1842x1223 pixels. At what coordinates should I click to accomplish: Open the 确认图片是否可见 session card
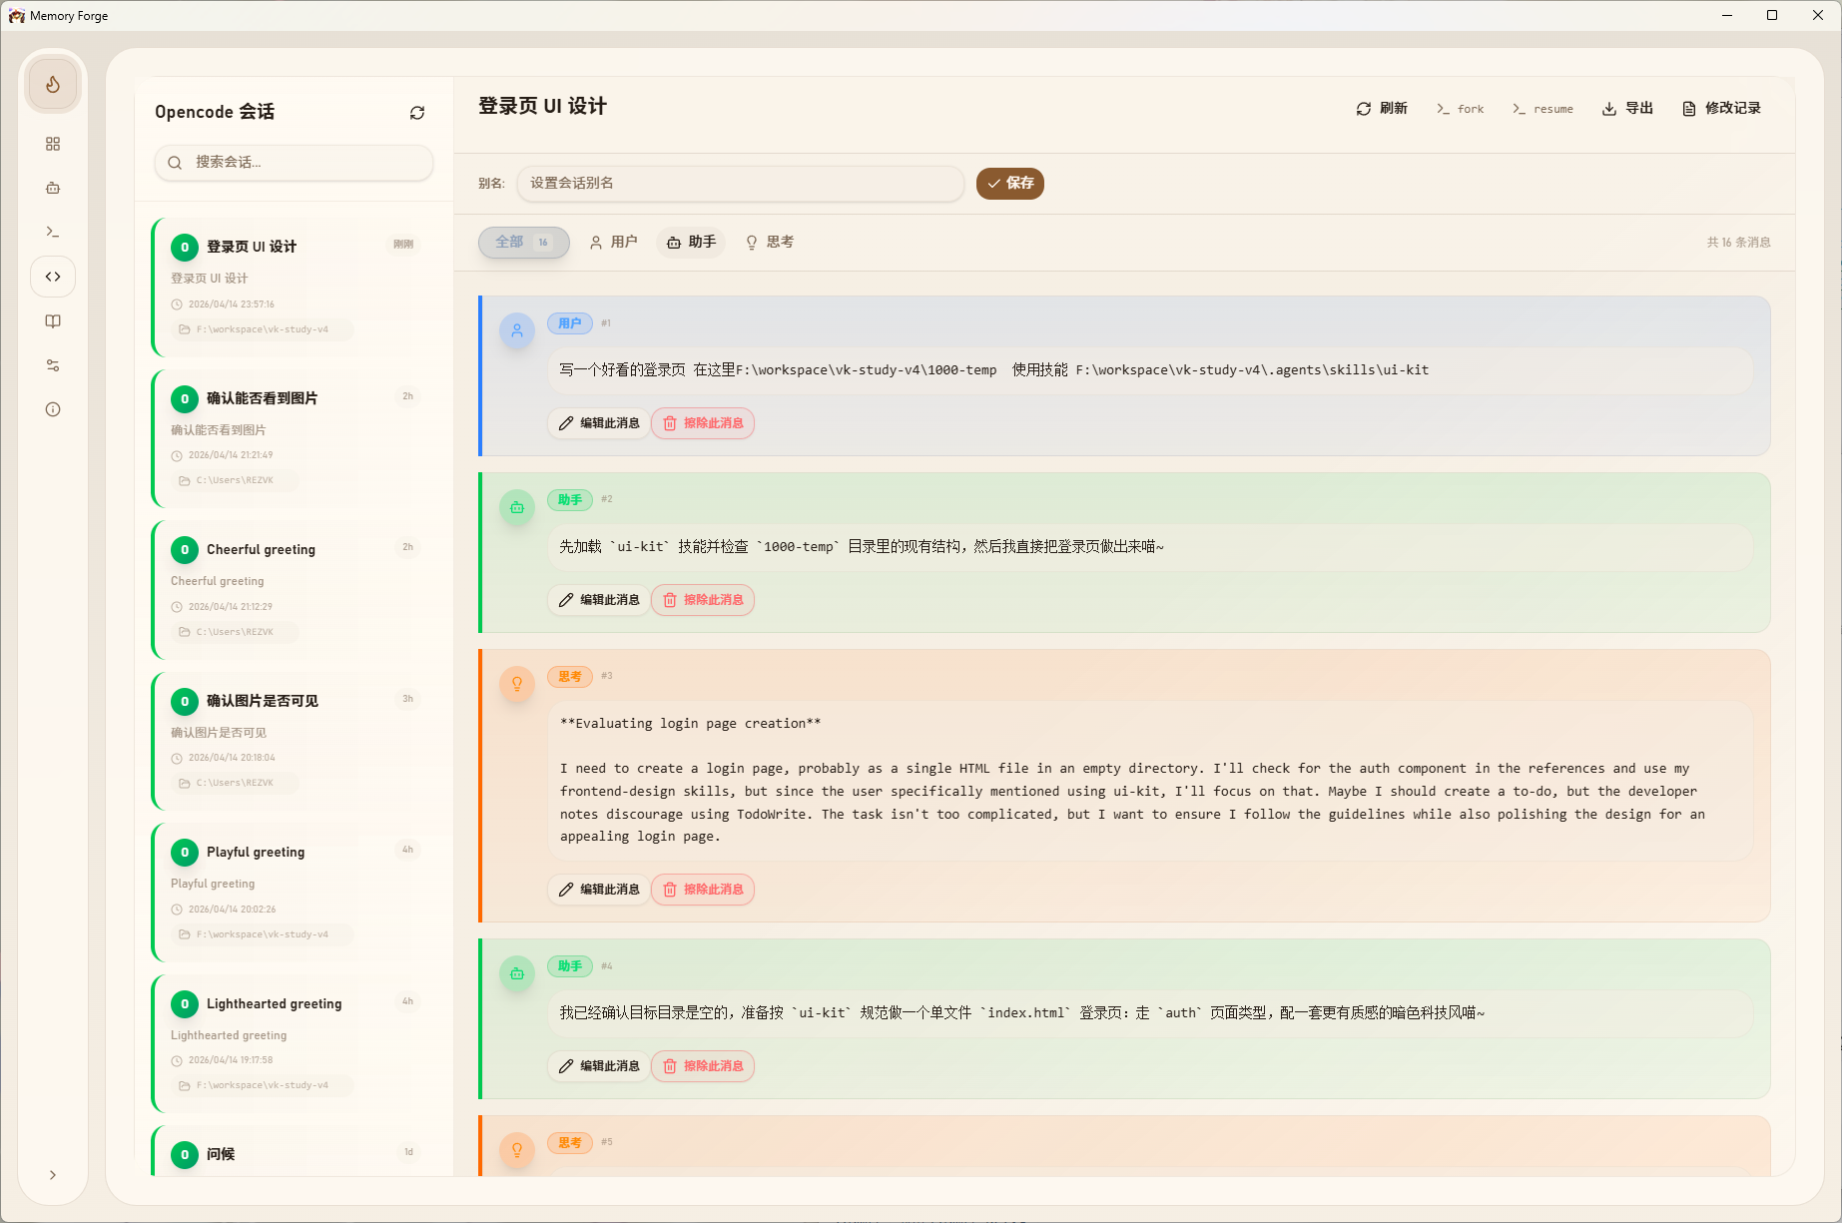[295, 742]
